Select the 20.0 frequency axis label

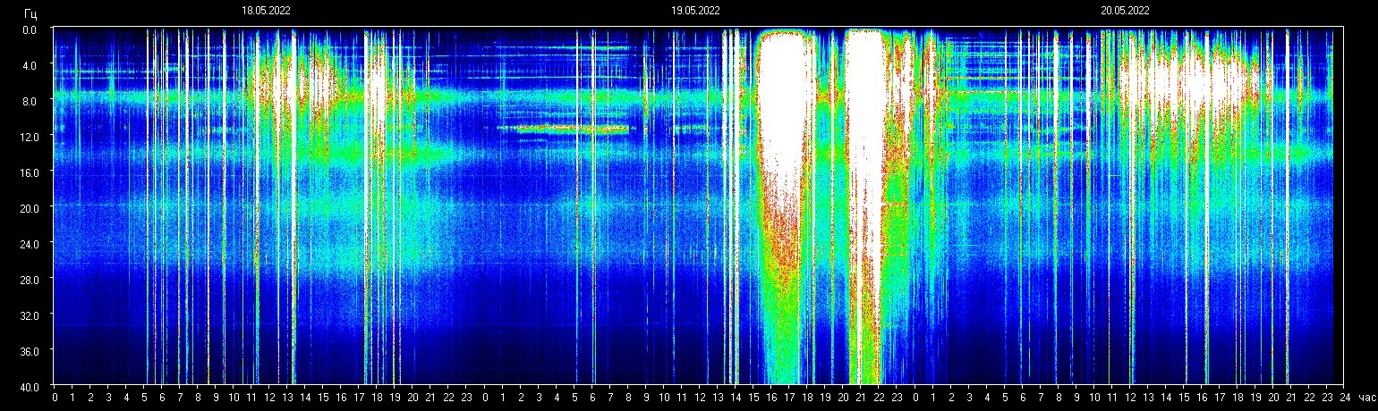pyautogui.click(x=29, y=208)
